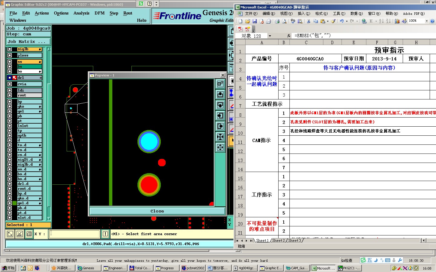The height and width of the screenshot is (272, 436).
Task: Toggle the bs layer checkbox
Action: tap(10, 66)
